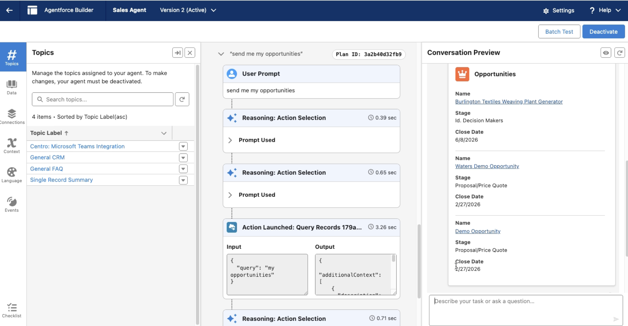Open Centro: Microsoft Teams Integration topic
Viewport: 628px width, 326px height.
point(77,146)
